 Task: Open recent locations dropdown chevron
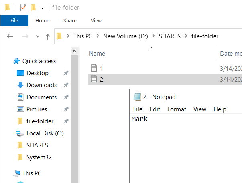point(37,36)
